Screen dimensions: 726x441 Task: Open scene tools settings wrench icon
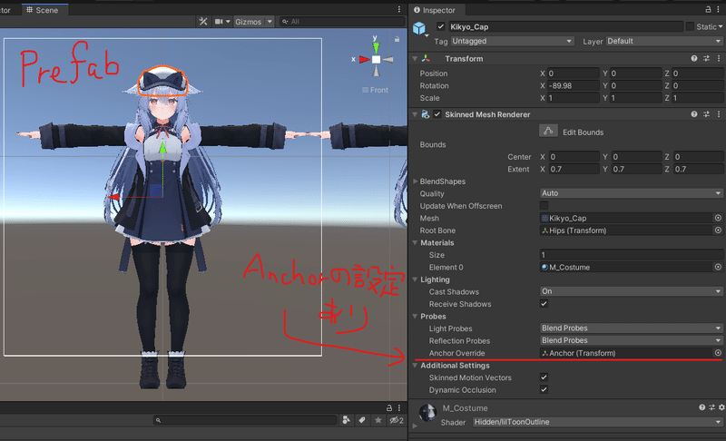click(x=202, y=22)
